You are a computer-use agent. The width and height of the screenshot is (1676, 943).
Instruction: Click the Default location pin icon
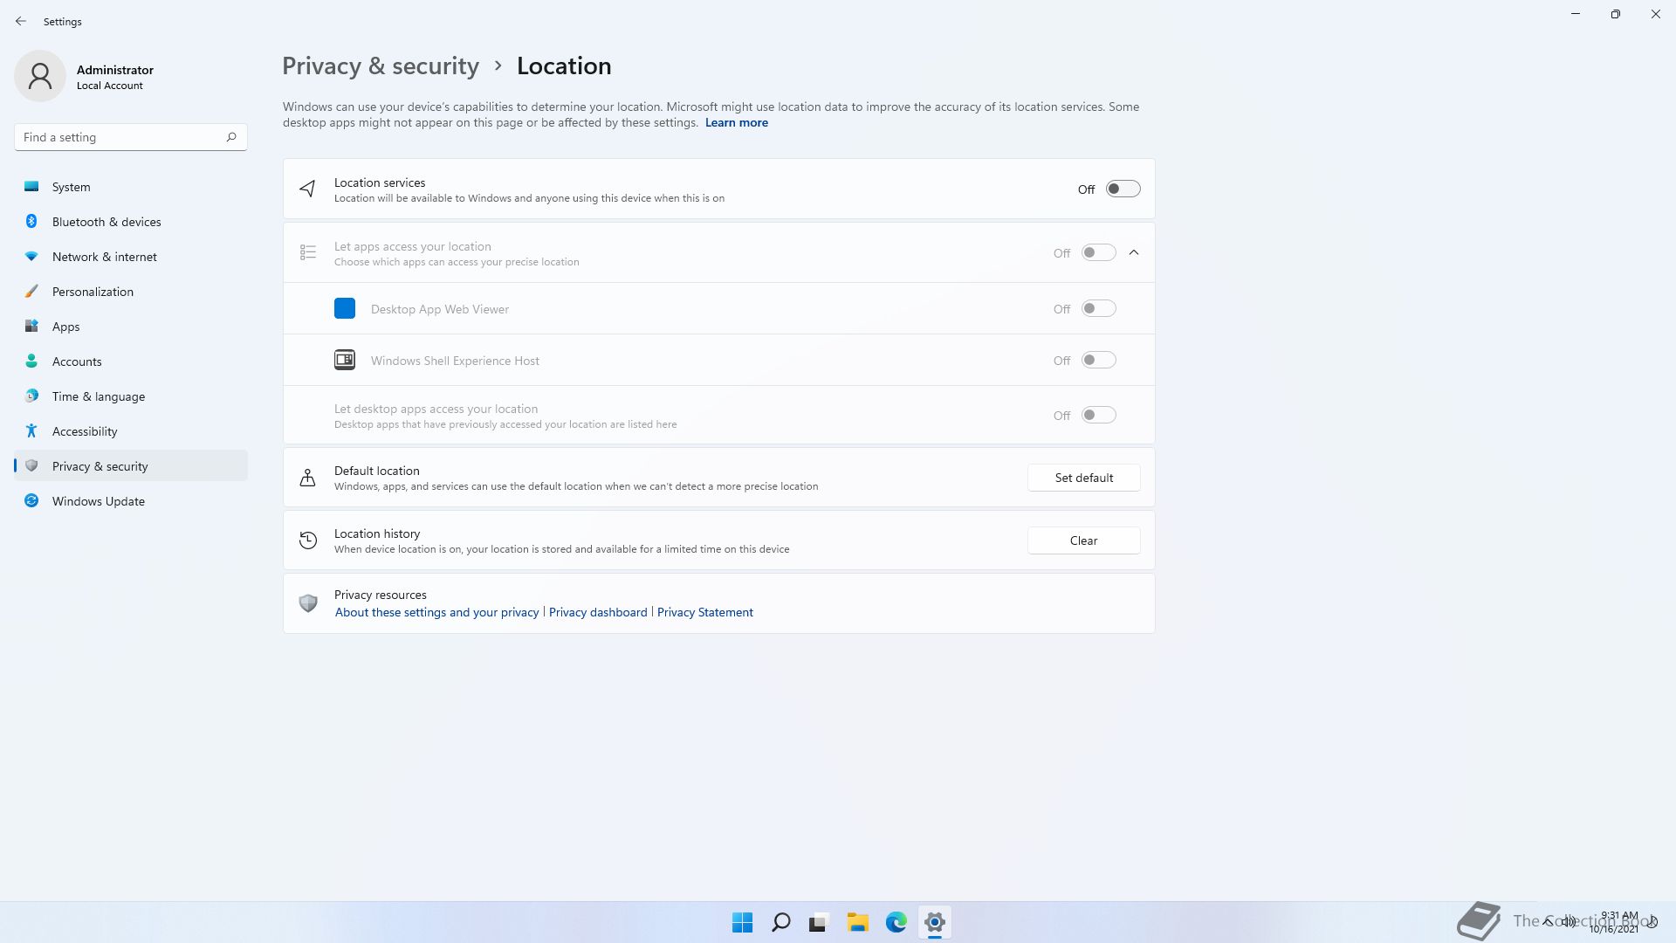(x=307, y=478)
